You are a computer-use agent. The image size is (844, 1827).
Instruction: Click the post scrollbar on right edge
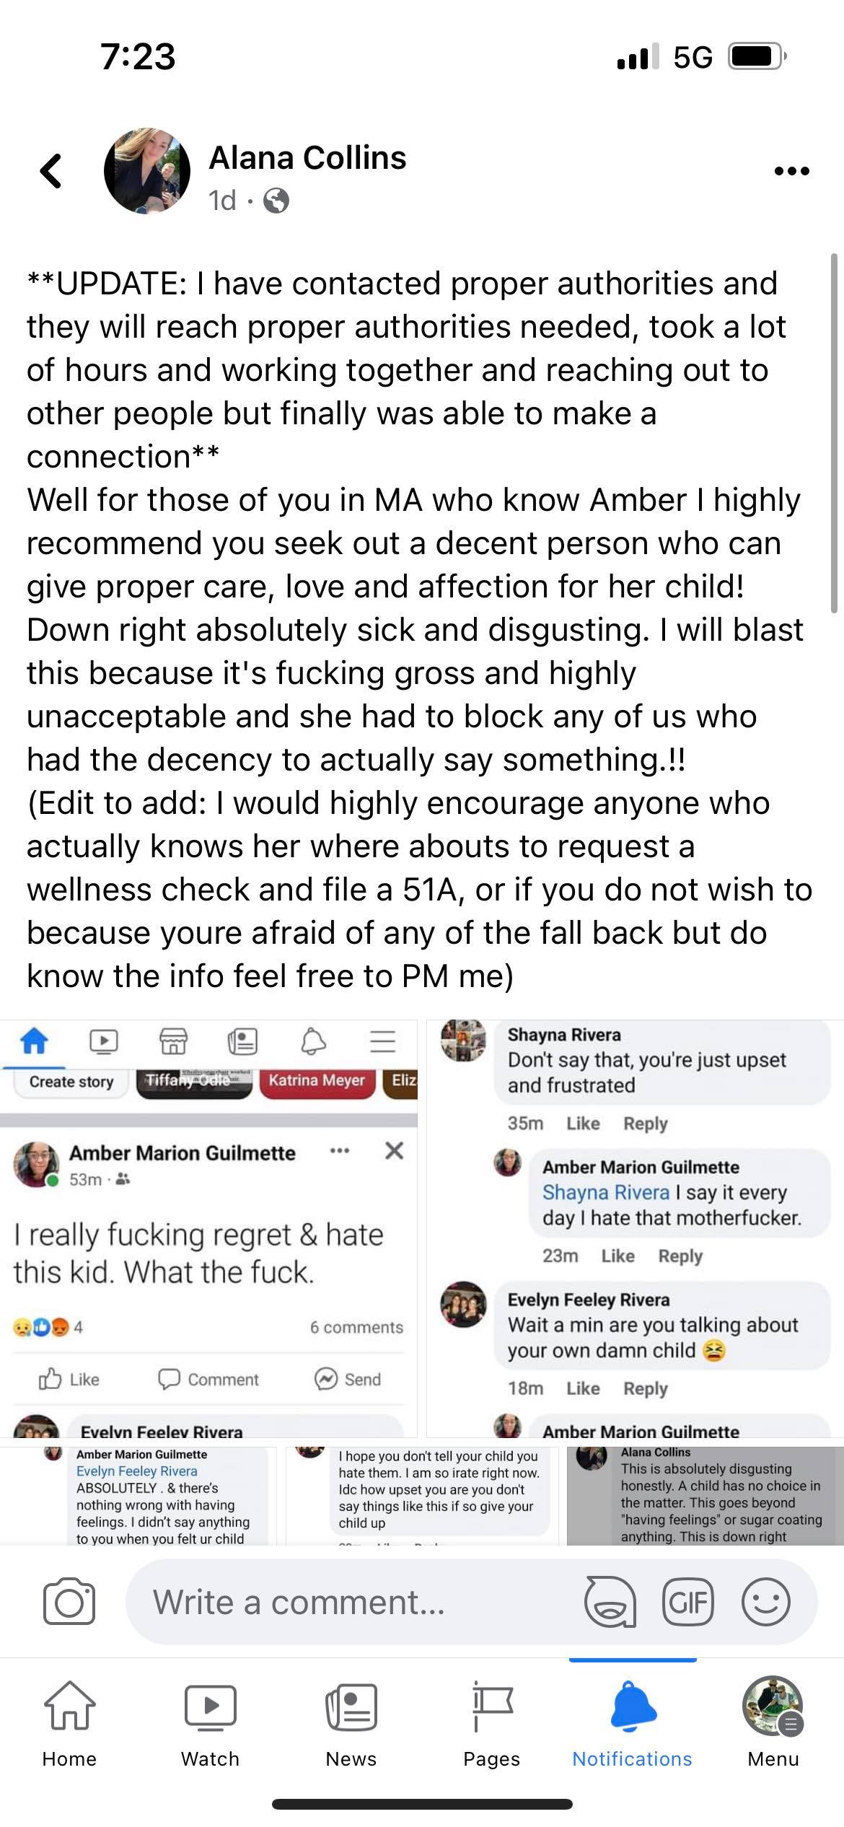834,433
